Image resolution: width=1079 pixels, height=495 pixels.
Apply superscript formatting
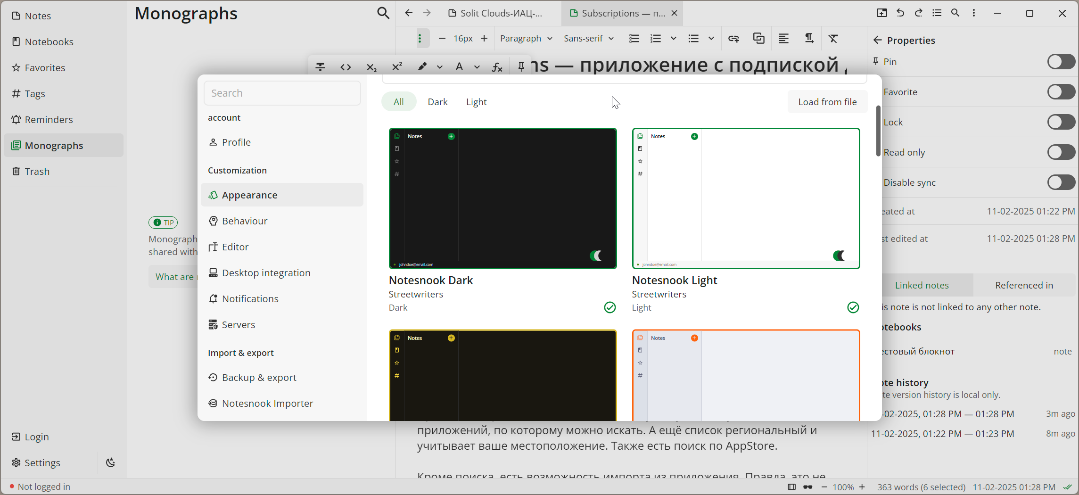point(397,66)
